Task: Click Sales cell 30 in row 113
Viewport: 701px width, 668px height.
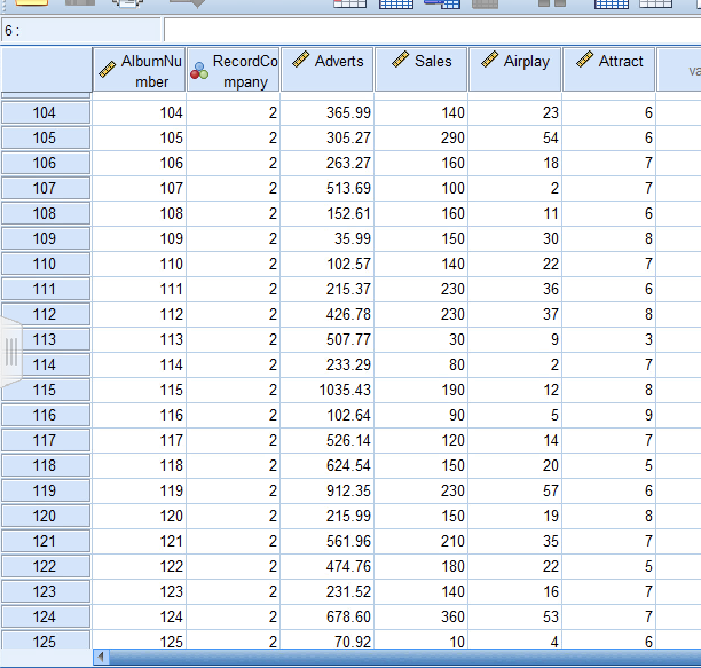Action: pyautogui.click(x=421, y=339)
